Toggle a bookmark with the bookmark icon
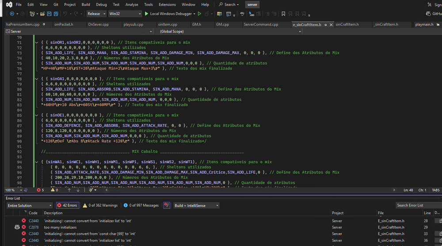Screen dimensions: 442x246 click(283, 14)
